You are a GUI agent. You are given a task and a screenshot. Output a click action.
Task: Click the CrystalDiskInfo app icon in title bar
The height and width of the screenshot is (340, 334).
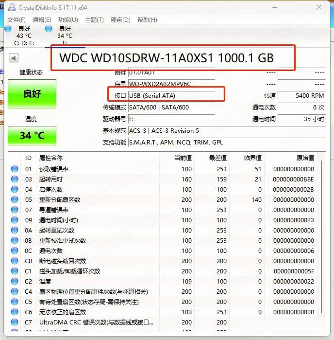(x=10, y=8)
